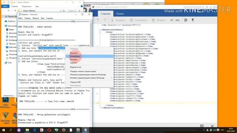The height and width of the screenshot is (133, 237).
Task: Click Addon Method in Explorer address bar
Action: 29,11
